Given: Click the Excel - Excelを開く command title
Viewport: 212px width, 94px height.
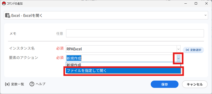Looking at the screenshot, I should pyautogui.click(x=27, y=15).
